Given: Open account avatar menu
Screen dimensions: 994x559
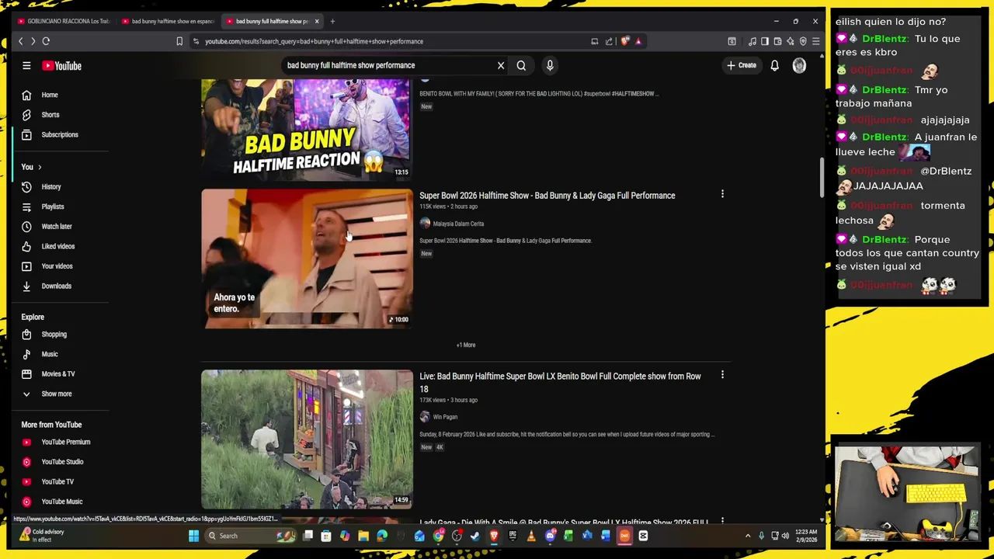Looking at the screenshot, I should point(799,66).
